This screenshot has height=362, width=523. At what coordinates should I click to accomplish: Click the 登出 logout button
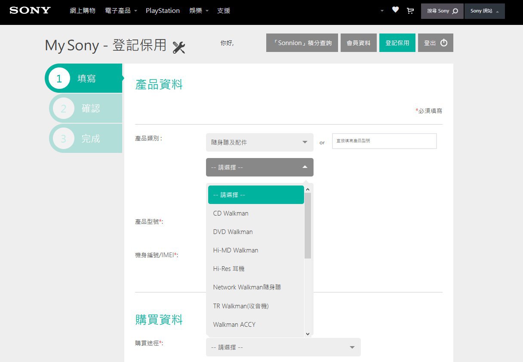(436, 43)
